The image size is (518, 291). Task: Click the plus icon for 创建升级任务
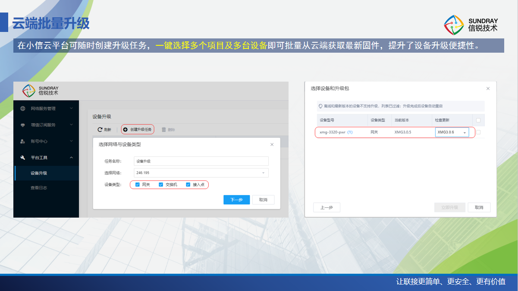coord(126,130)
